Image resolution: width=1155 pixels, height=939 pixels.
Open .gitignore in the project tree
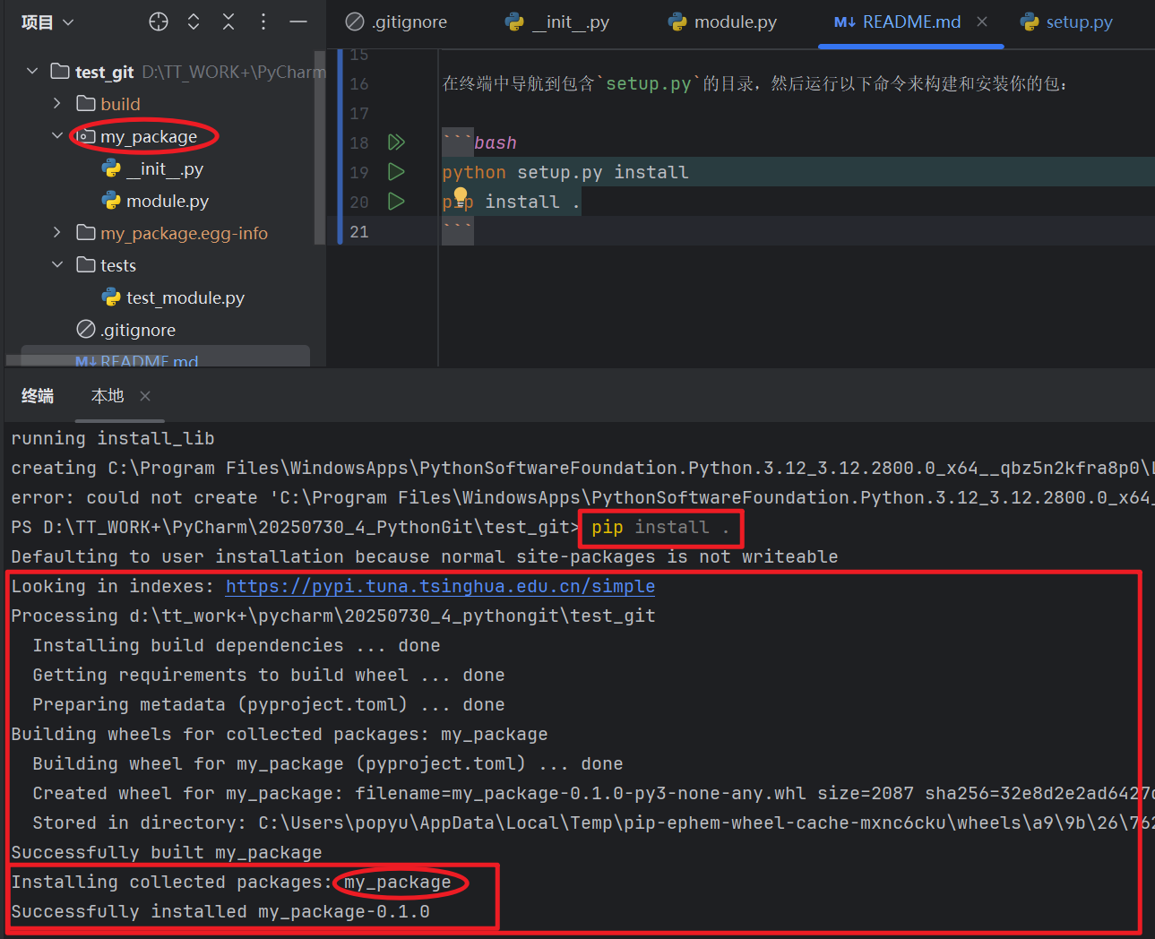click(138, 330)
